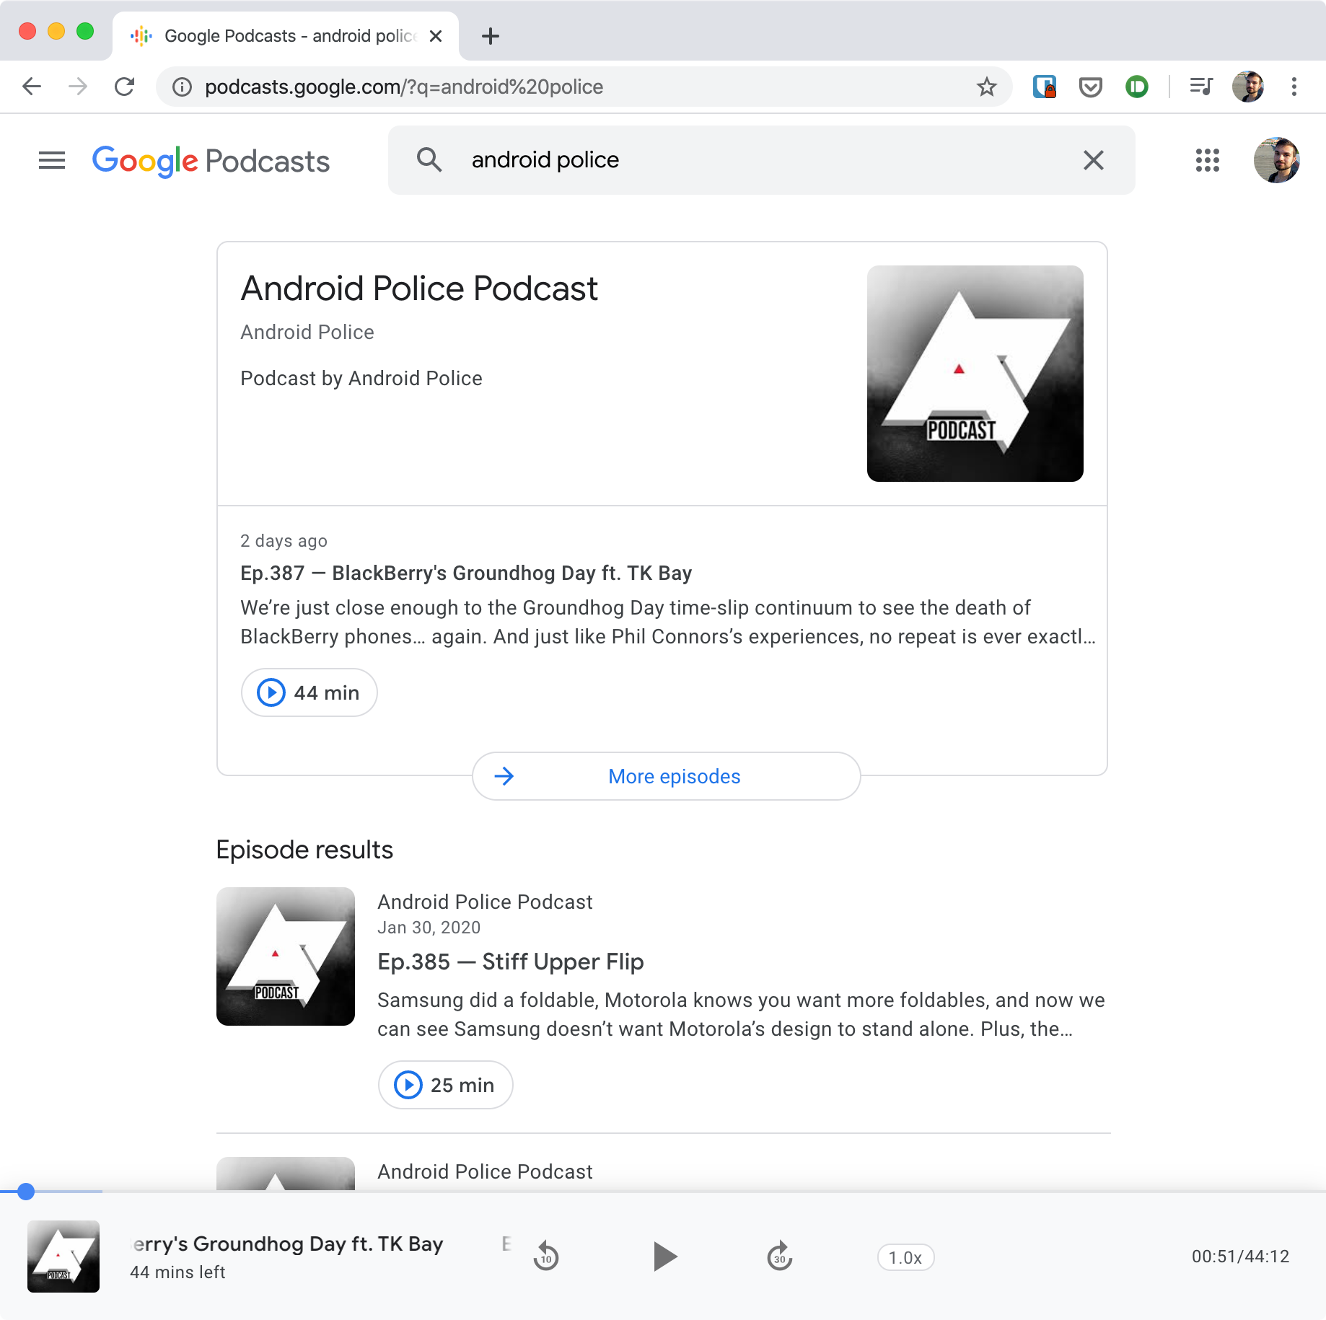Screen dimensions: 1326x1320
Task: Click the music control icon in the toolbar
Action: click(x=1200, y=87)
